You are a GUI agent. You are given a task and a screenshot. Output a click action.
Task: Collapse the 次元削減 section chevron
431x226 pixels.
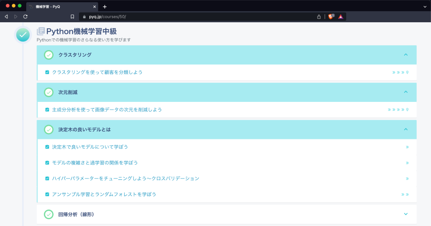[x=406, y=92]
